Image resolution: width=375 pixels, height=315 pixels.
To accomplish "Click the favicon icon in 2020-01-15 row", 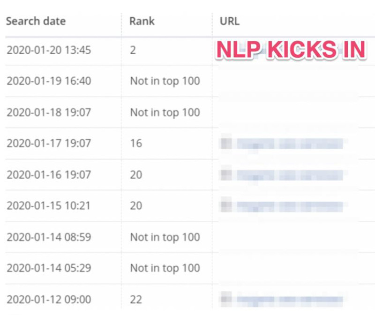I will point(226,205).
